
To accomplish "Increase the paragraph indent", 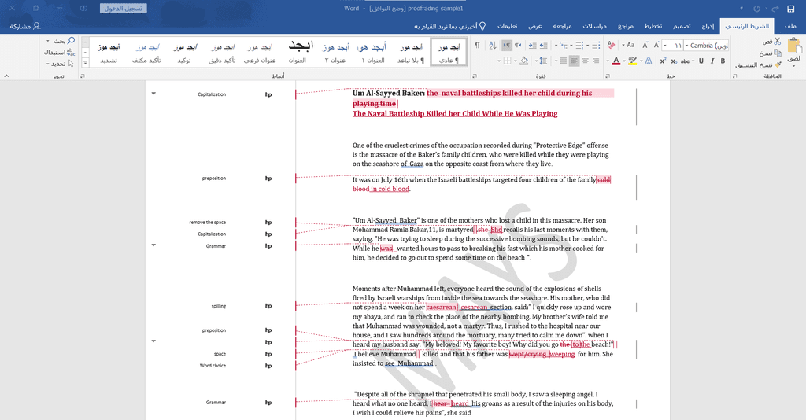I will coord(532,45).
